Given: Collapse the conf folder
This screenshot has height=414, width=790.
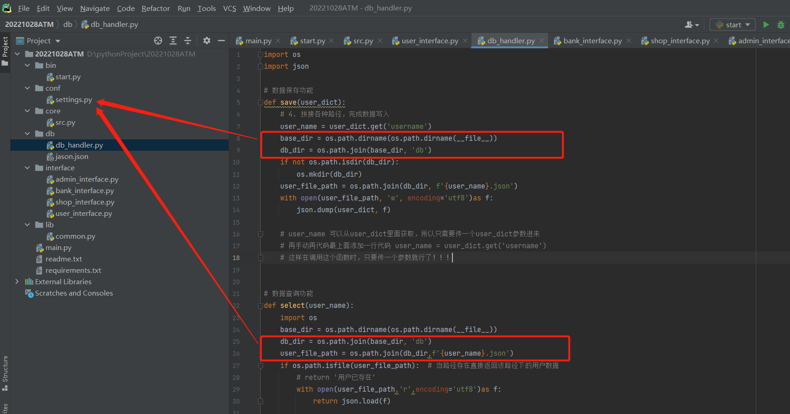Looking at the screenshot, I should click(28, 88).
